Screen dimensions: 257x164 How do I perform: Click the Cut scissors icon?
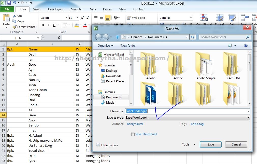(15, 16)
